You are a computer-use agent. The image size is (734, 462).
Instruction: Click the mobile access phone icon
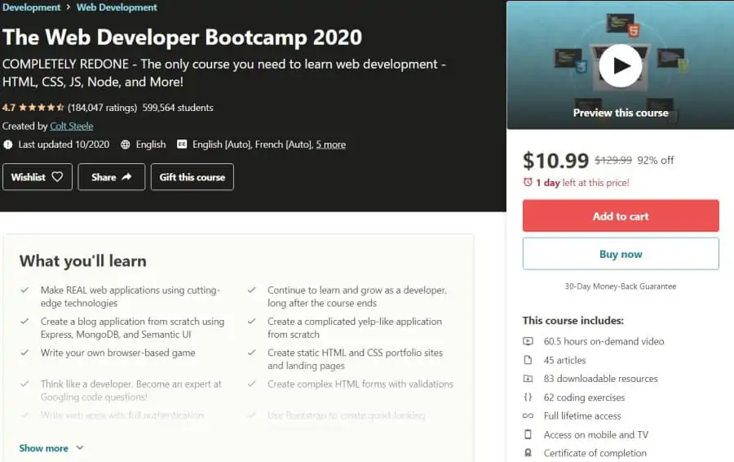pos(528,434)
